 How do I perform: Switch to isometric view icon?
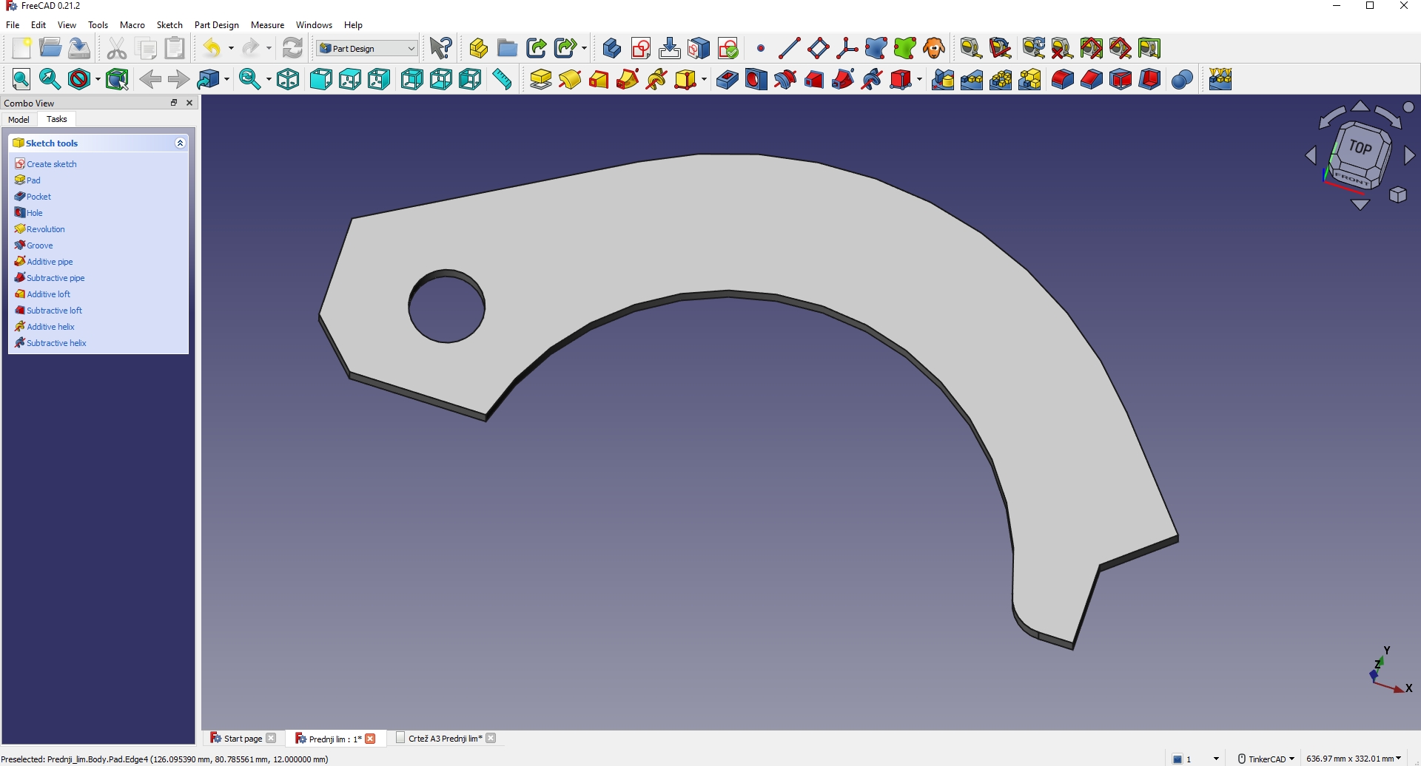click(288, 79)
